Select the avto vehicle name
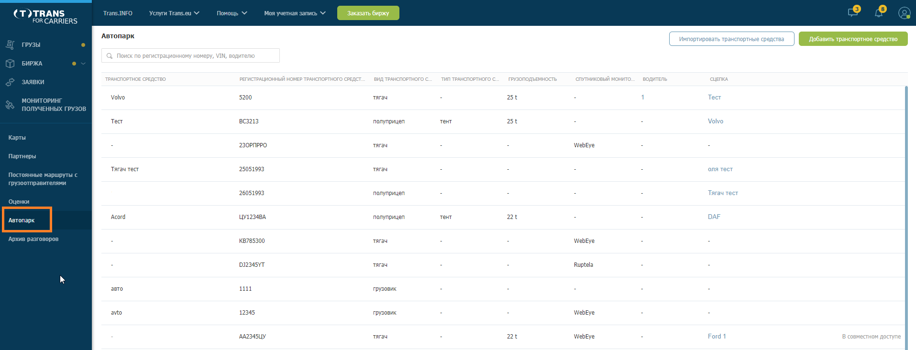Image resolution: width=916 pixels, height=350 pixels. pos(116,313)
